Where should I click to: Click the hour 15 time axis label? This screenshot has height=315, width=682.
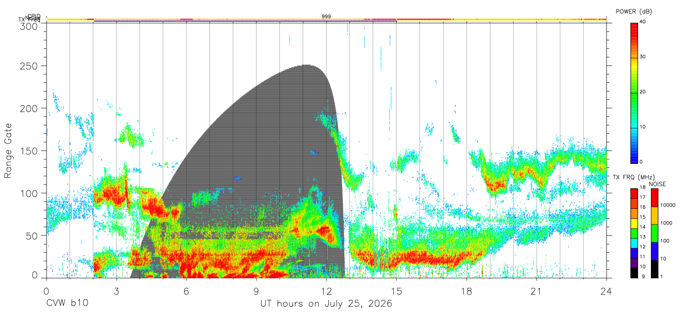(397, 291)
